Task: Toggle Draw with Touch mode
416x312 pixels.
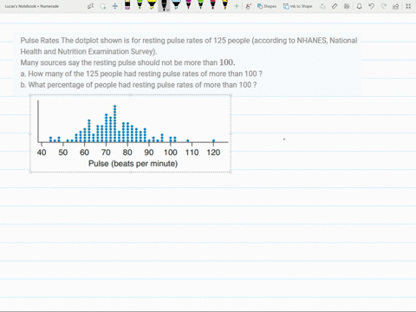Action: coord(248,6)
